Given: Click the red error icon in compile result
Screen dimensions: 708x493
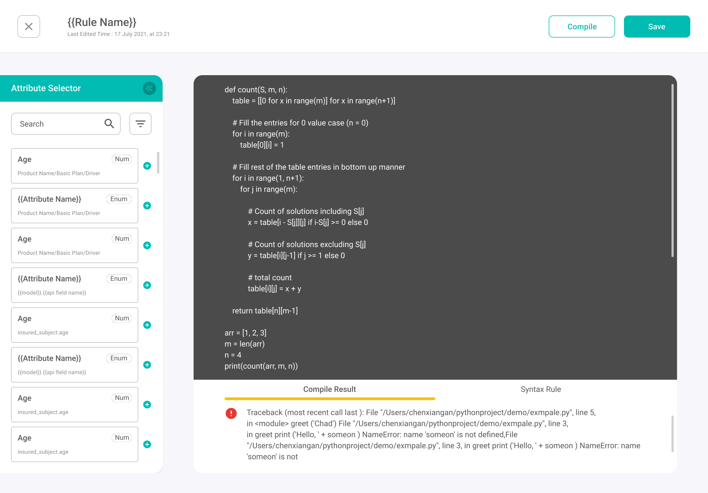Looking at the screenshot, I should pos(231,413).
